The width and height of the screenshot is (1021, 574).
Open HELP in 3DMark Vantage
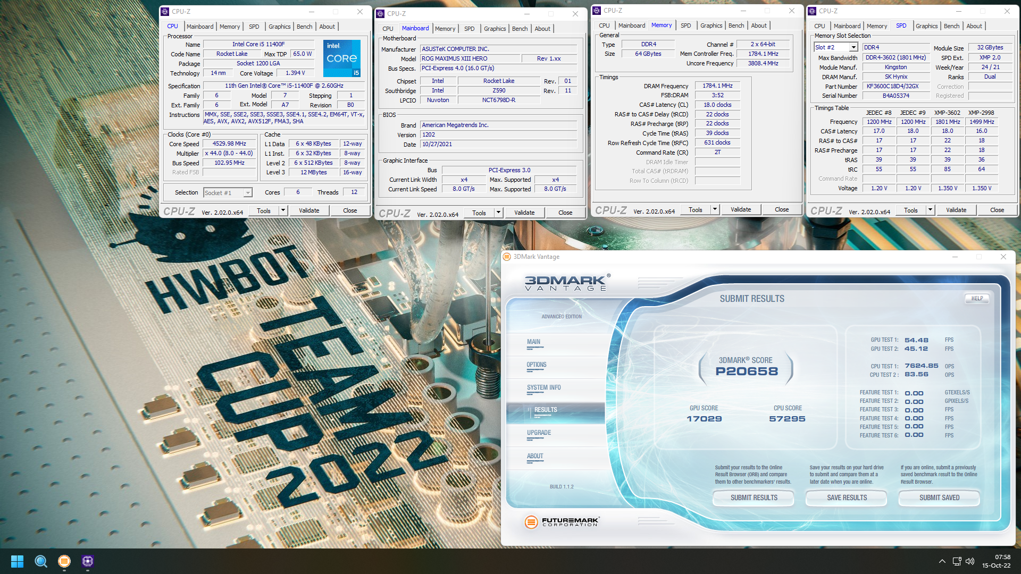[977, 299]
